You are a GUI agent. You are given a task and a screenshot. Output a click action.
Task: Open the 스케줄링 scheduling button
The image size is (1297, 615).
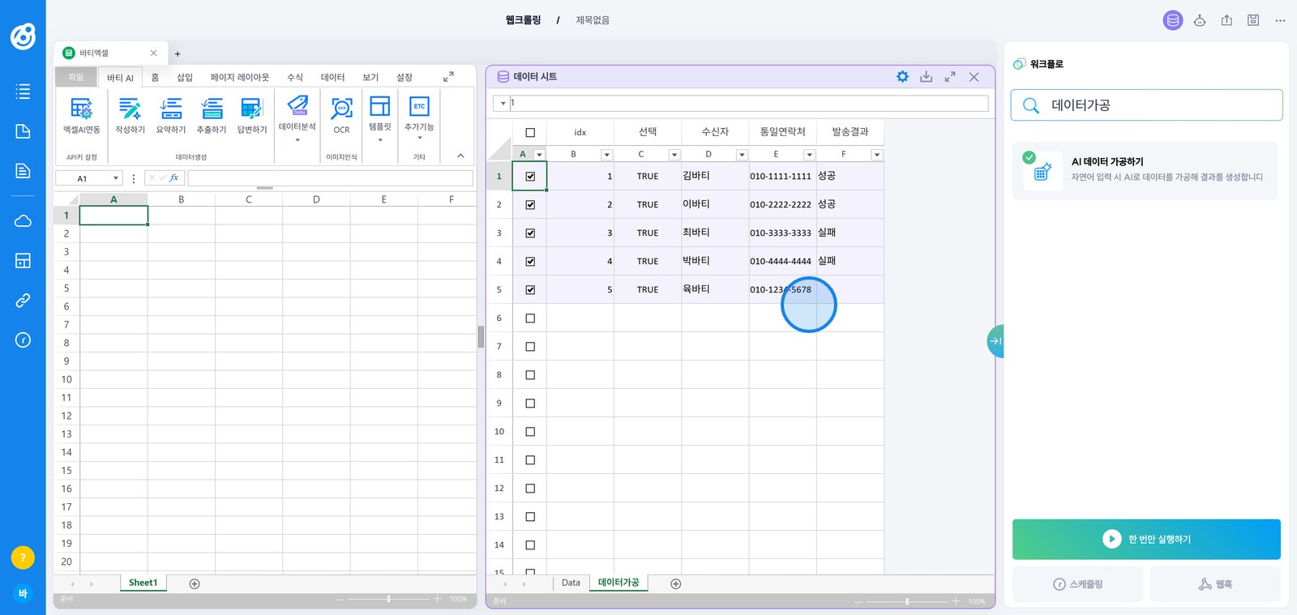(1077, 584)
